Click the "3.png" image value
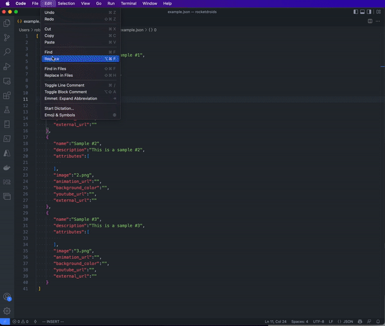This screenshot has width=385, height=326. (x=83, y=251)
